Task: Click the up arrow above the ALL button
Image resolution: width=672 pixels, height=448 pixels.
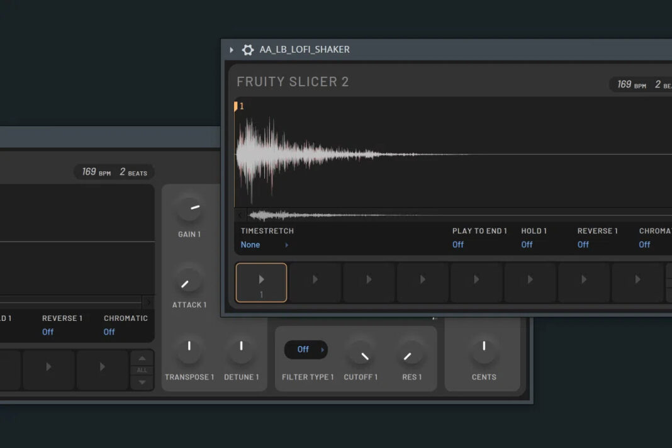Action: pyautogui.click(x=142, y=358)
